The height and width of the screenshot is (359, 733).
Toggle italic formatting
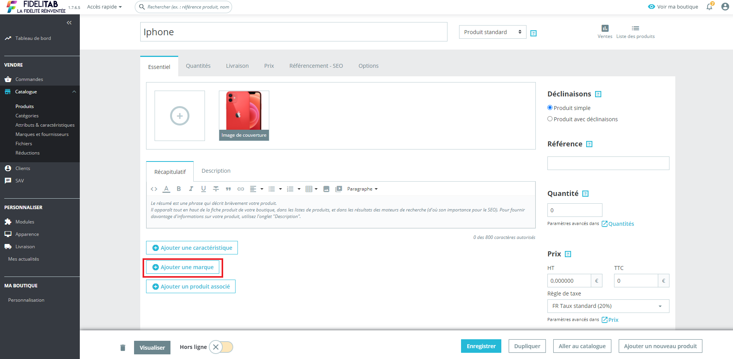tap(191, 189)
